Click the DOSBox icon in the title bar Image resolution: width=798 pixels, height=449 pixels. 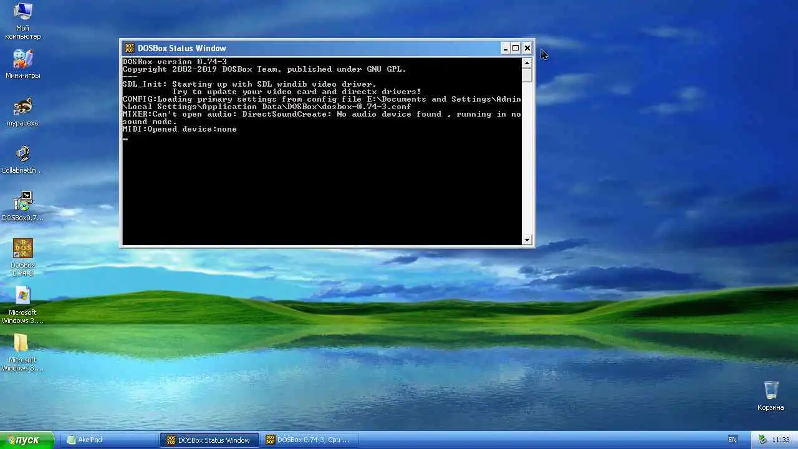tap(129, 48)
